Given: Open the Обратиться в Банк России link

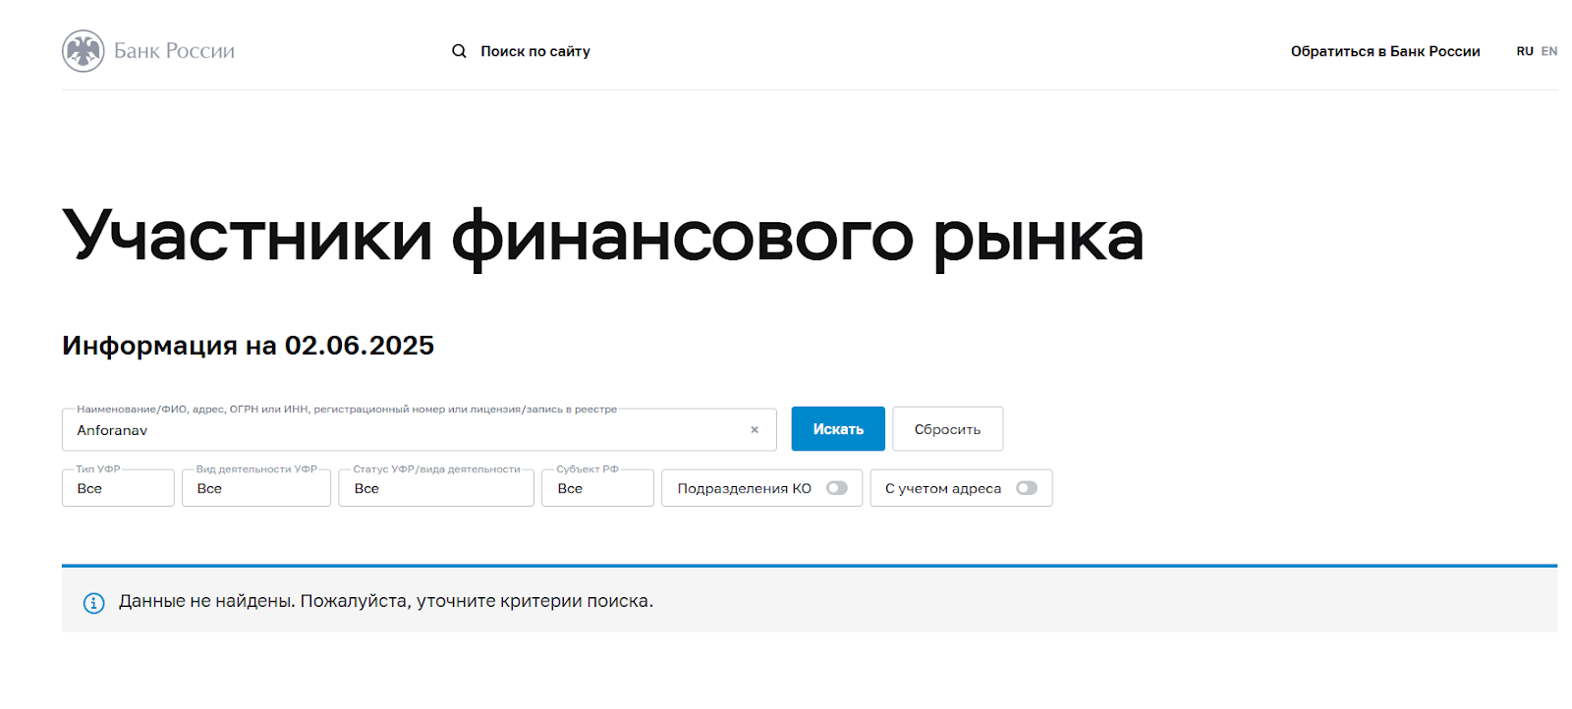Looking at the screenshot, I should click(1385, 51).
